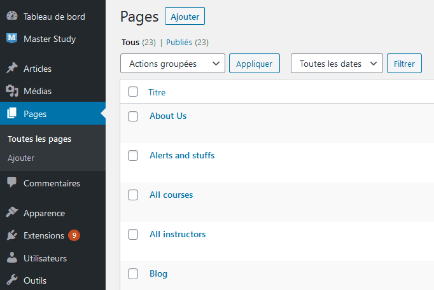Screen dimensions: 434x290
Task: Click the Extensions plug icon
Action: click(12, 235)
